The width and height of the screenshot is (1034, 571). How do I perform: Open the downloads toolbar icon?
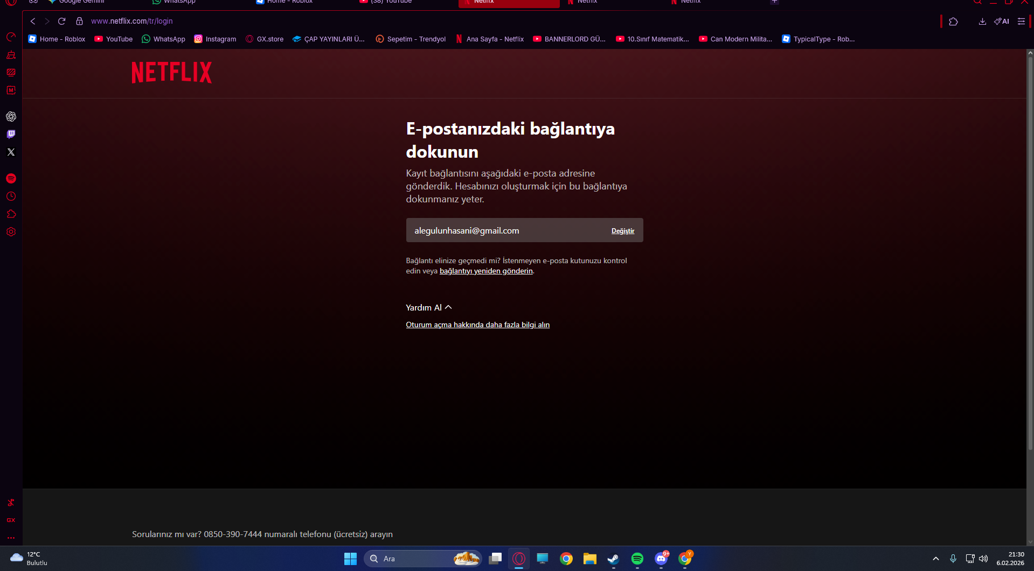point(982,22)
